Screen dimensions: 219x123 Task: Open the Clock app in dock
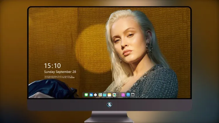95,95
